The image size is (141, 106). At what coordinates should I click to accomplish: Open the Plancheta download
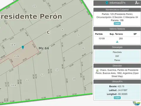117,52
